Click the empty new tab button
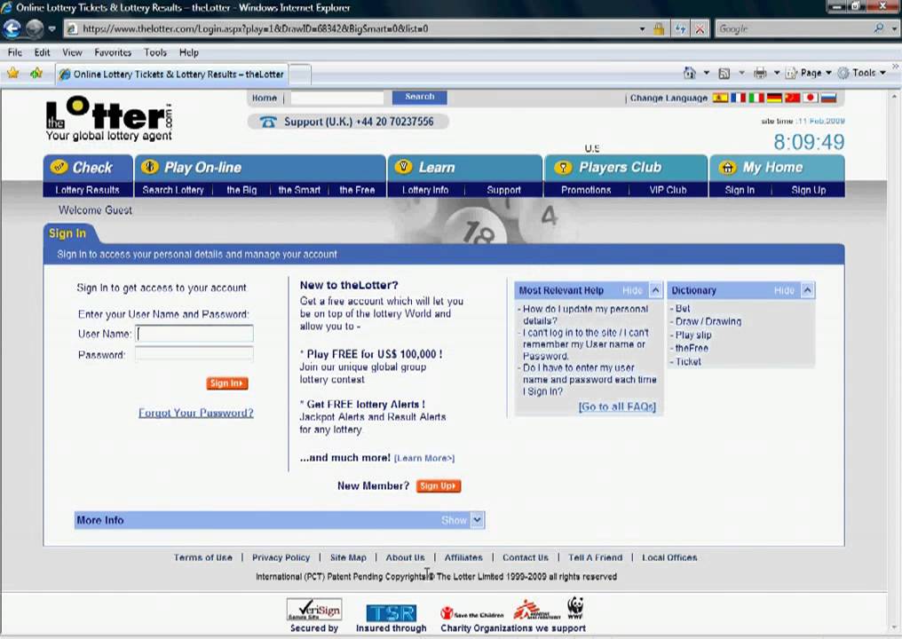902x639 pixels. (x=300, y=75)
